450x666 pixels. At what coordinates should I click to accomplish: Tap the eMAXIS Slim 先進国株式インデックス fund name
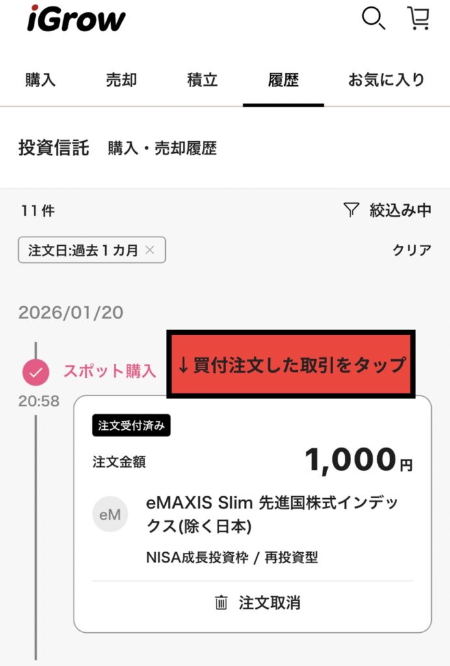(x=272, y=514)
